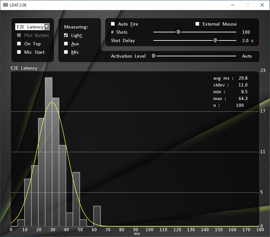
Task: Turn on Auto Fire checkbox
Action: tap(113, 24)
